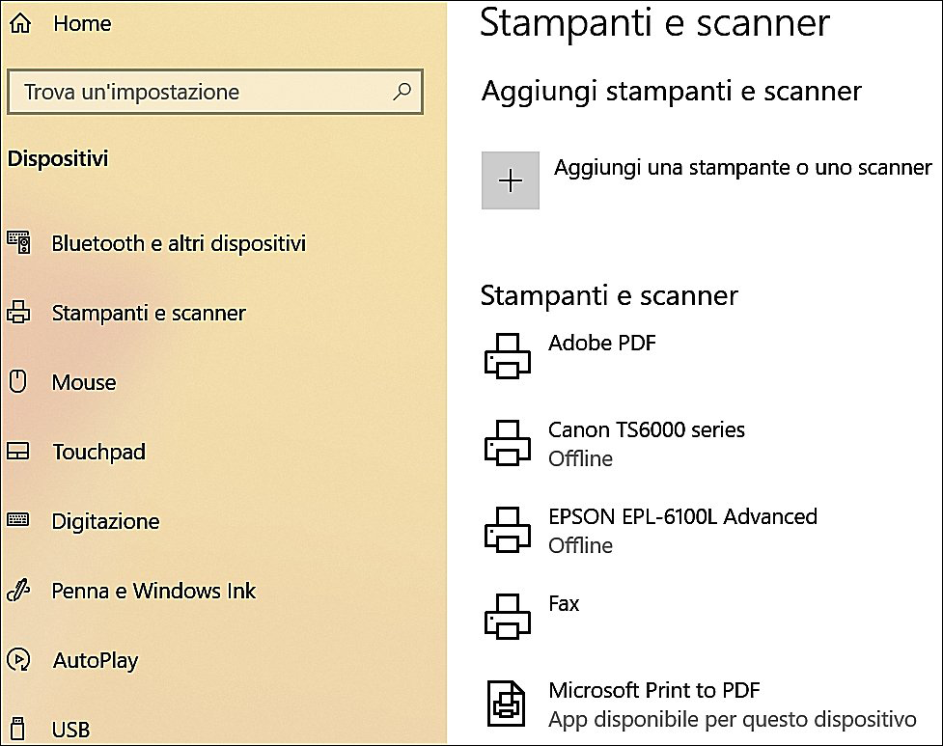The width and height of the screenshot is (943, 746).
Task: Click 'Aggiungi una stampante o uno scanner'
Action: pos(742,168)
